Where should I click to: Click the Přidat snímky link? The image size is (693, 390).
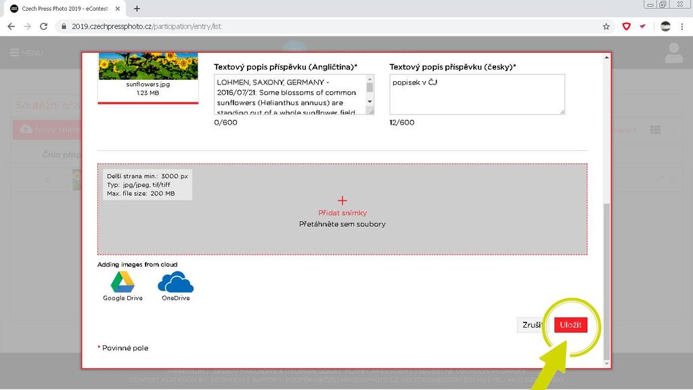tap(342, 213)
